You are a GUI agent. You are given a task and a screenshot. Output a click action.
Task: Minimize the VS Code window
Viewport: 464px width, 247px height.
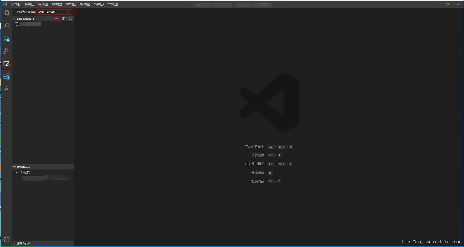[436, 4]
